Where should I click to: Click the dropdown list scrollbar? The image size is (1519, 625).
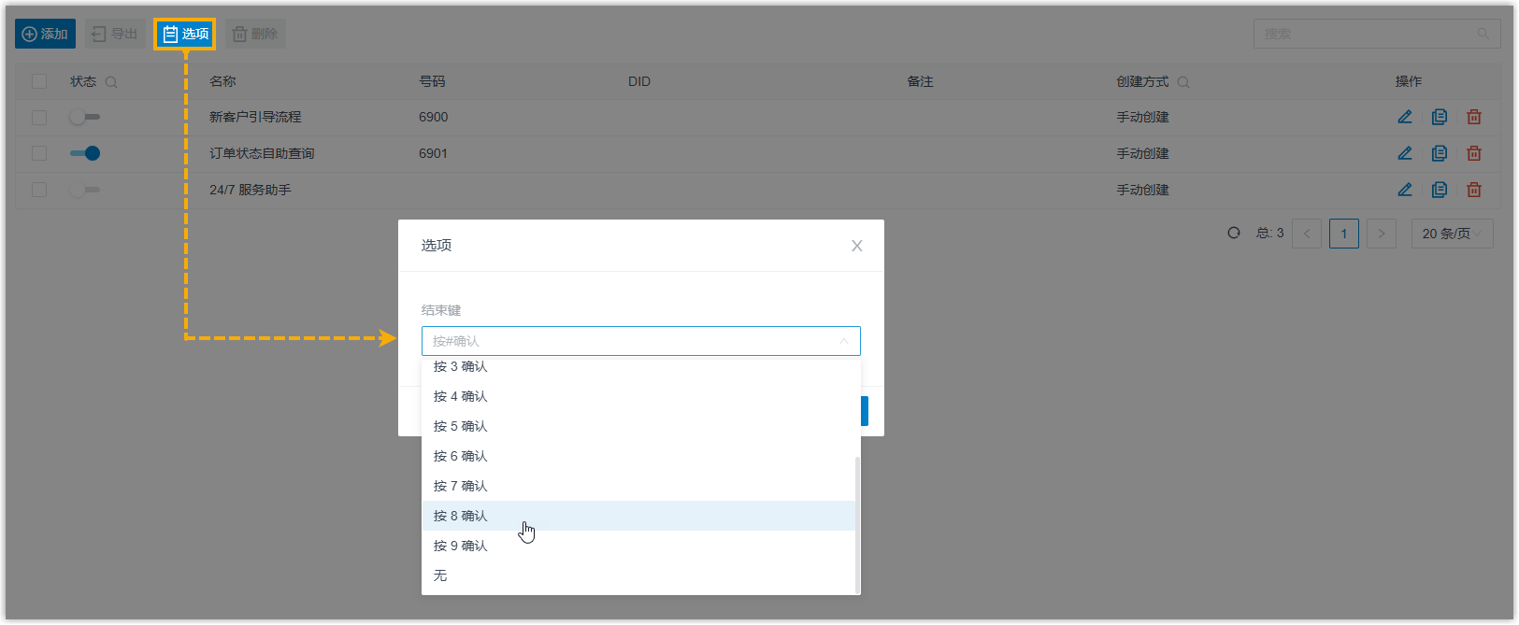(x=856, y=523)
